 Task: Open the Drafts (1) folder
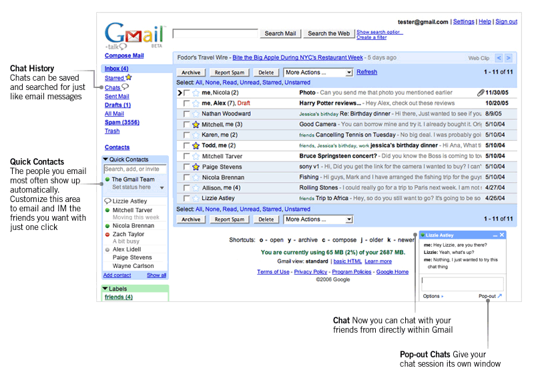[118, 105]
